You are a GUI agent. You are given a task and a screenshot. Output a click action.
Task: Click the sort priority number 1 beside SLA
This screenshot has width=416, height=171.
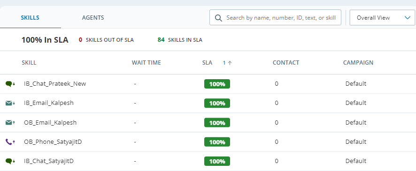tap(224, 63)
